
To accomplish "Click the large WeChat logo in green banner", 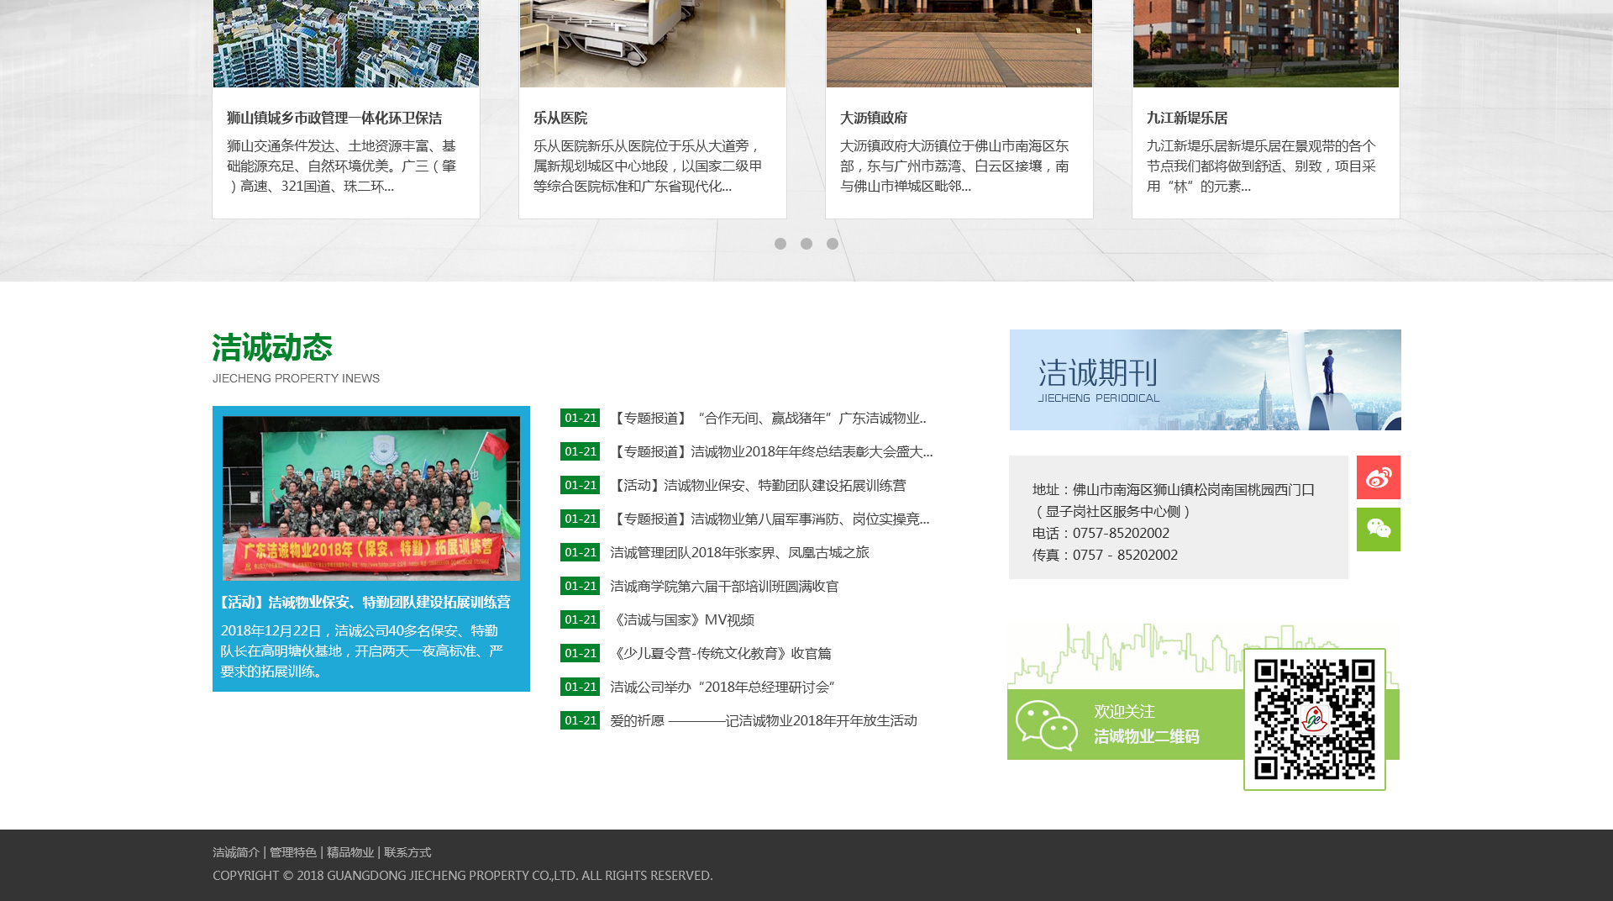I will click(x=1046, y=724).
